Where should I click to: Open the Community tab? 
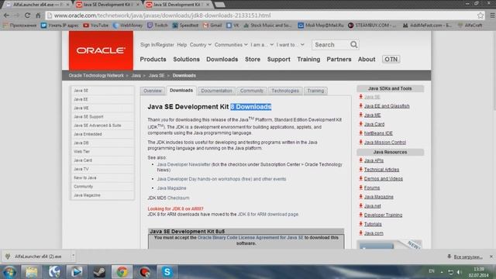[x=252, y=91]
